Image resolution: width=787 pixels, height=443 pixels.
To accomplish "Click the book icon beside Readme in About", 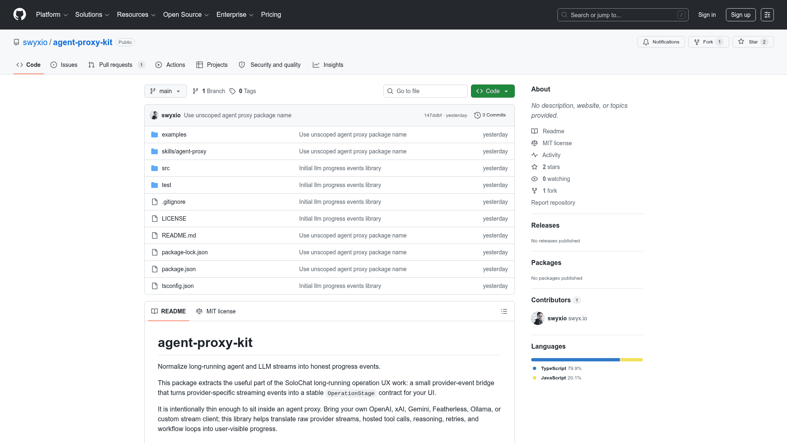I will [535, 131].
